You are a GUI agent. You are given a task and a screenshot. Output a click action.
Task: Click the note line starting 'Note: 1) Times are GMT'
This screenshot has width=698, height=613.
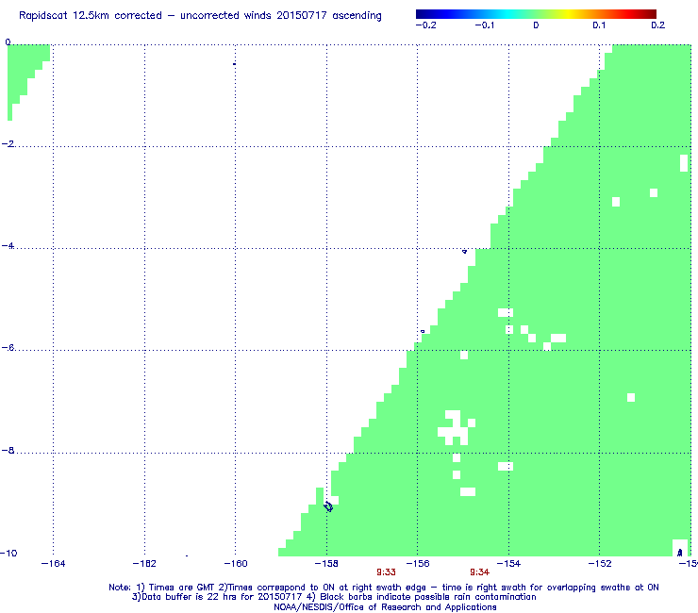[x=384, y=588]
